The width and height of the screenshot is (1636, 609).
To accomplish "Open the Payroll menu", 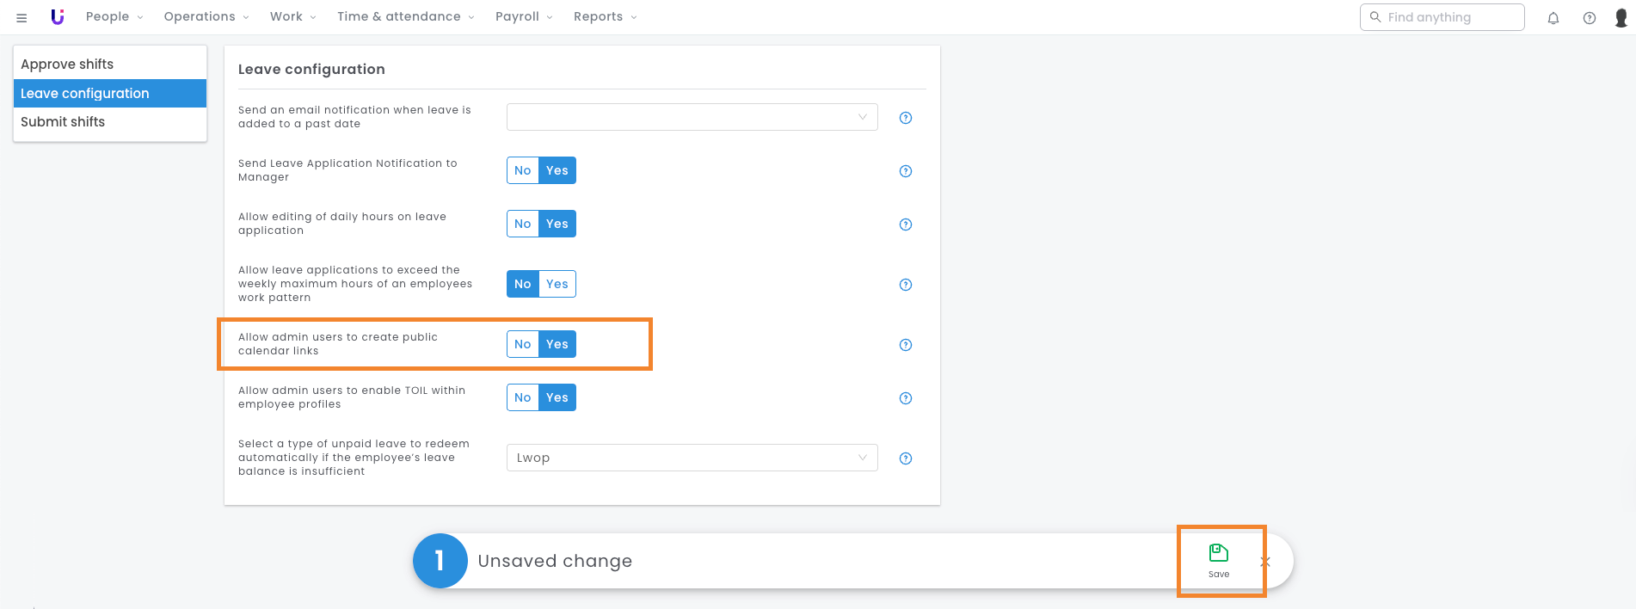I will pos(523,17).
